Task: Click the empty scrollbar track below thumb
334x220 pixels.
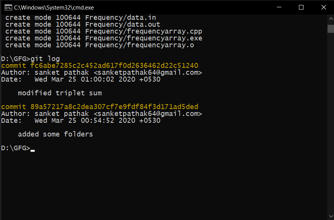Action: click(x=331, y=122)
